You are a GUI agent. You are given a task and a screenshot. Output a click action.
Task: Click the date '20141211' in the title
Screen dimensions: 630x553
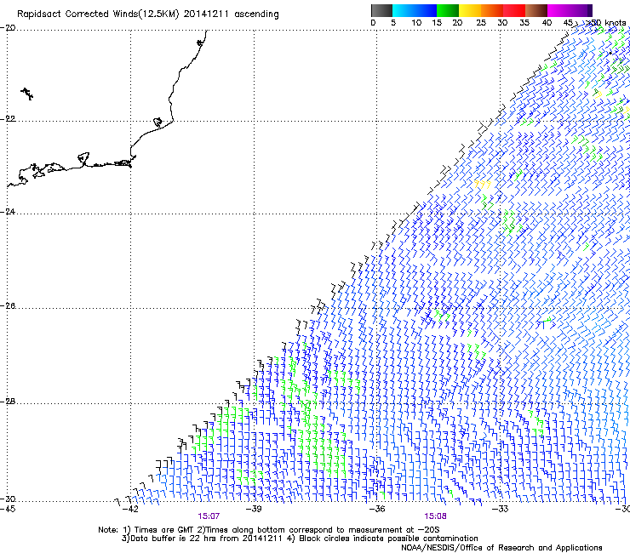(x=206, y=14)
